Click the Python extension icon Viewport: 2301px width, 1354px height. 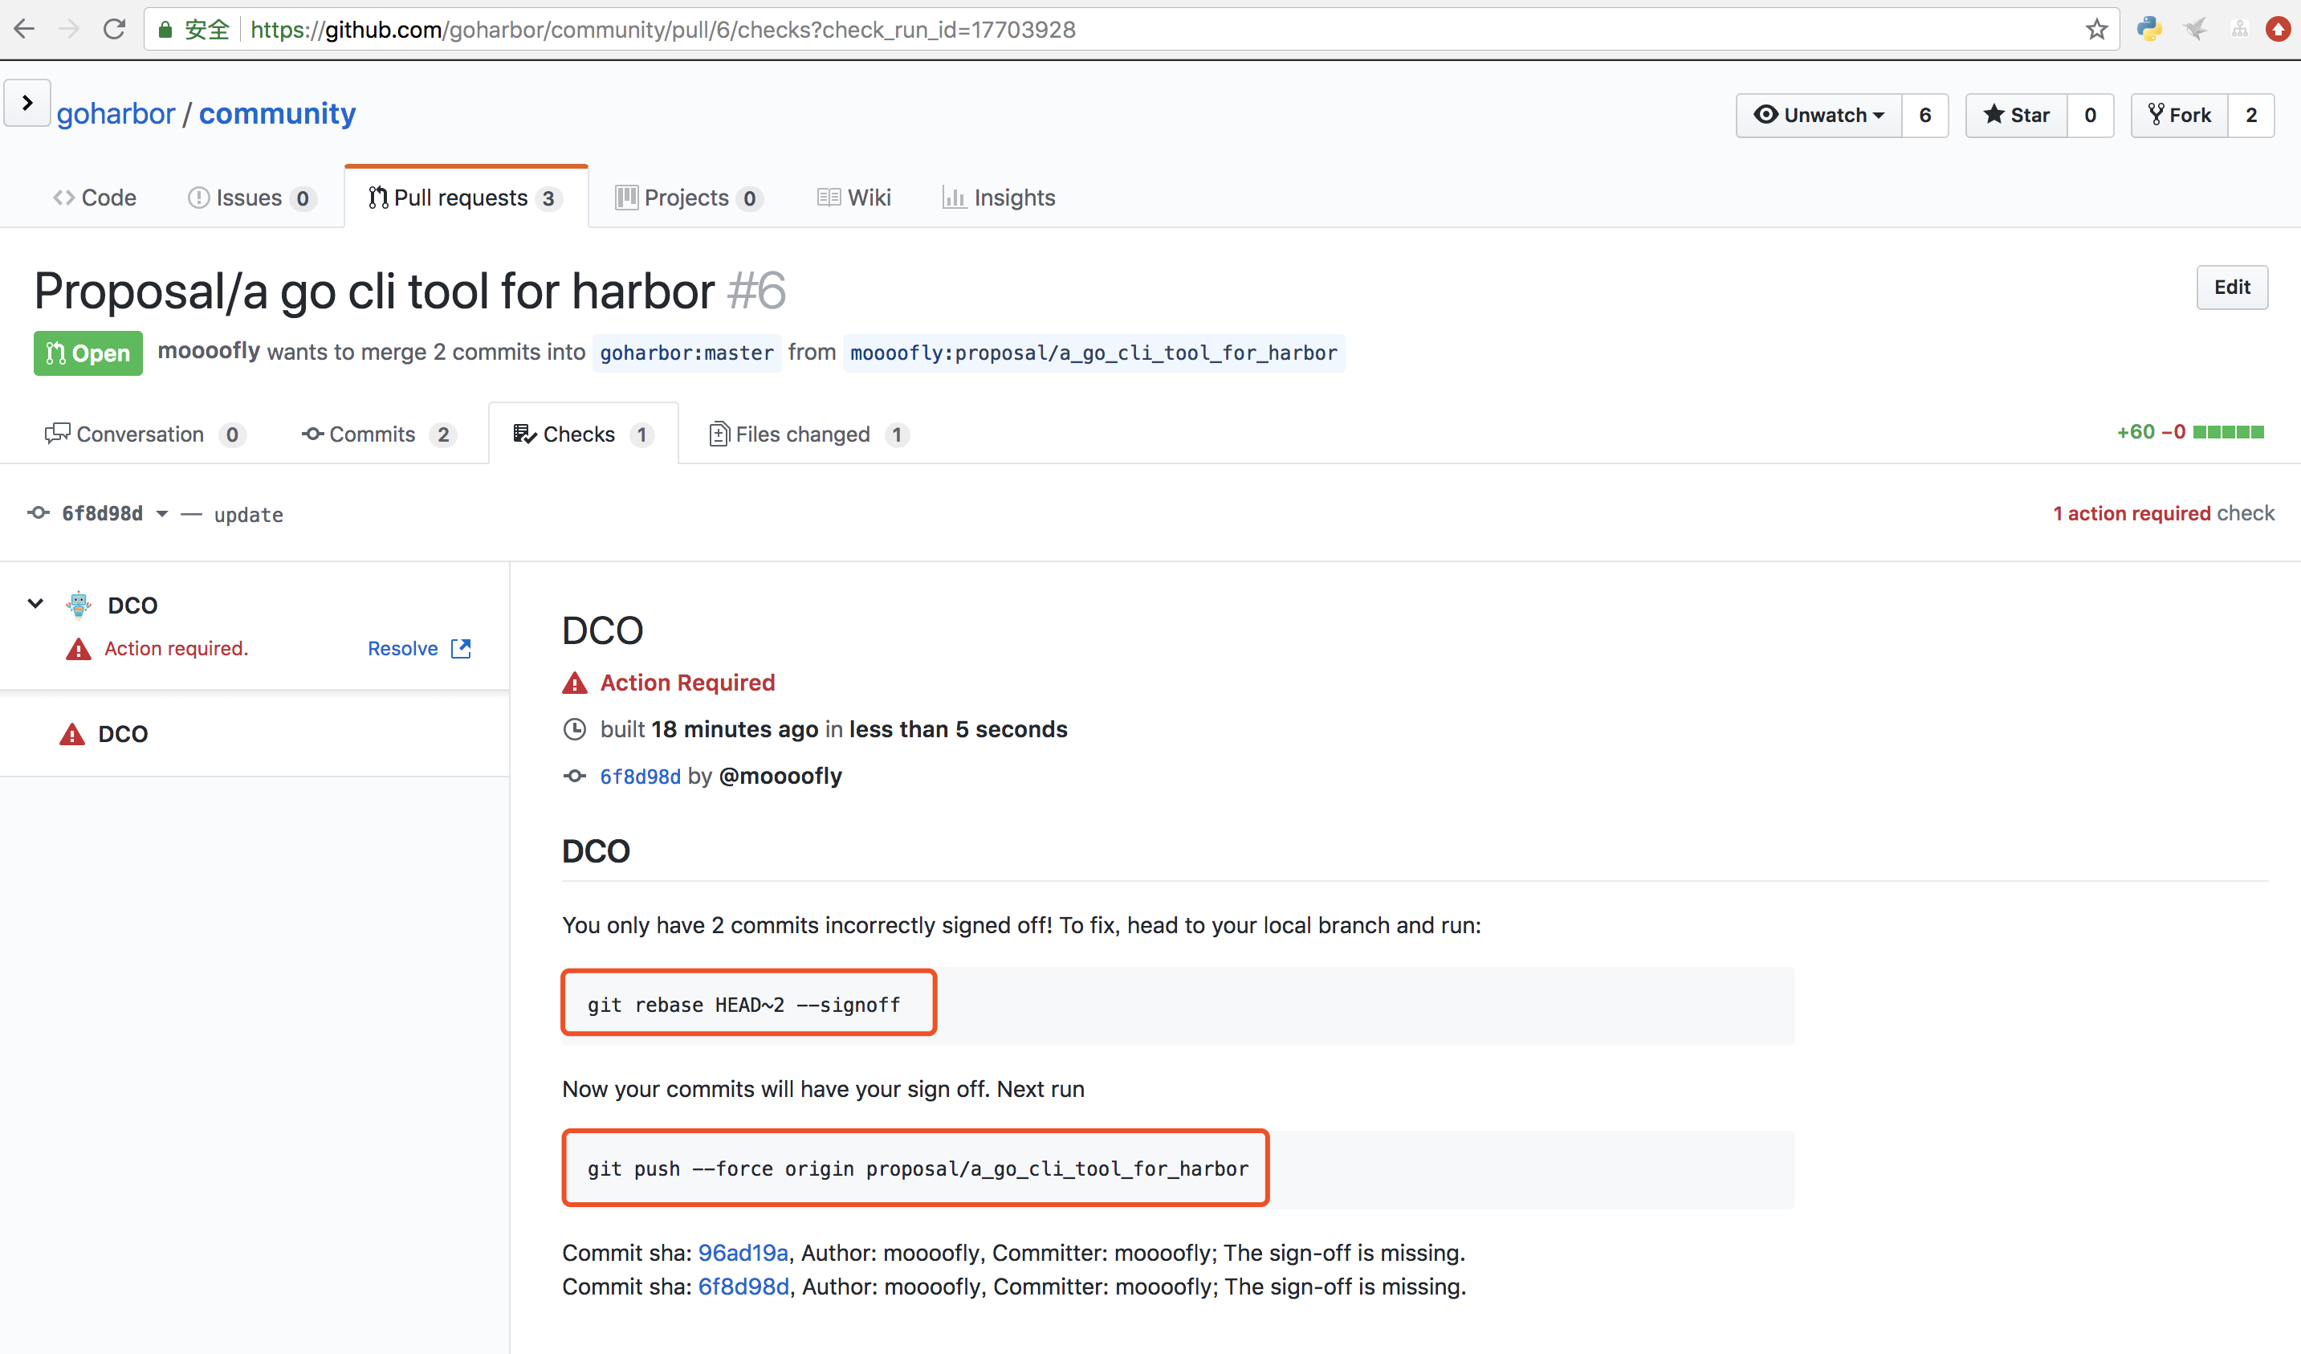2149,29
